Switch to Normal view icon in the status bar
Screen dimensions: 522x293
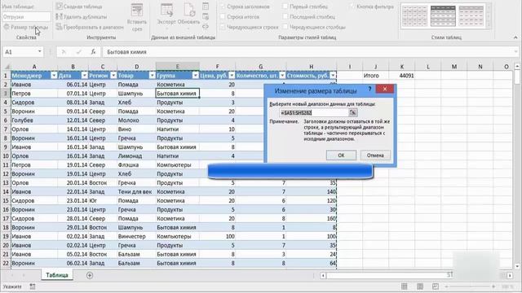405,286
